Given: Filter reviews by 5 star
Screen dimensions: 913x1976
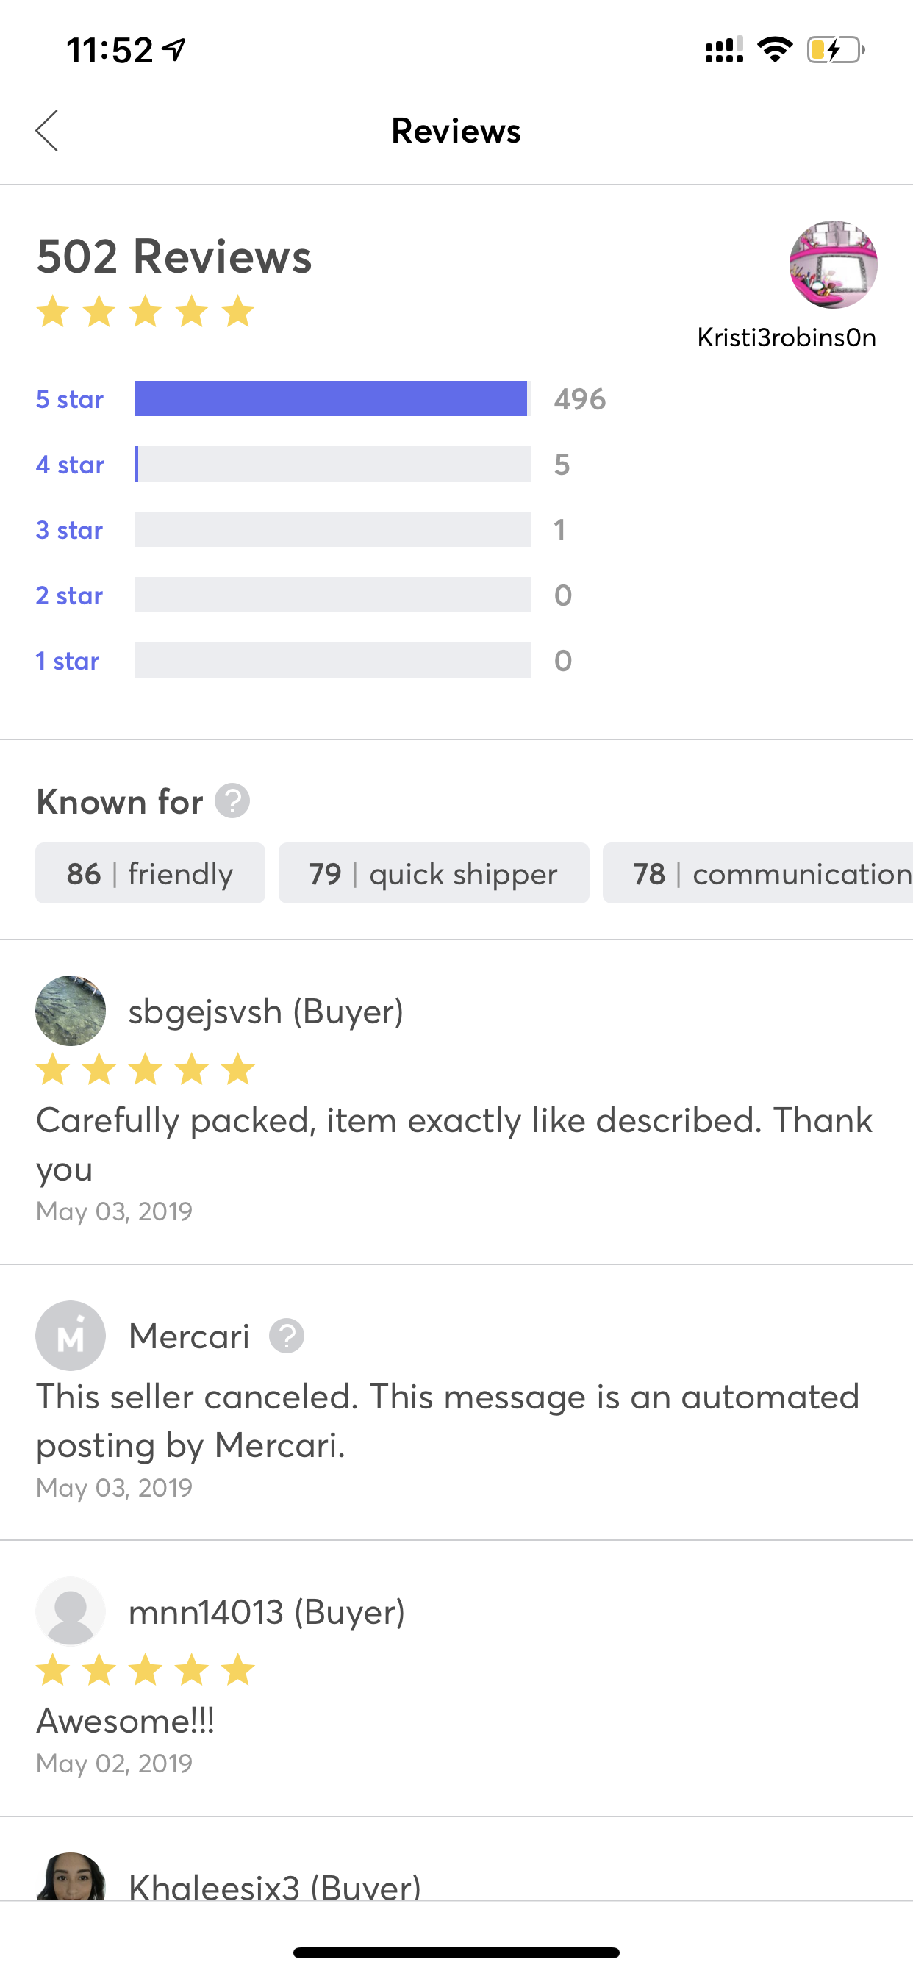Looking at the screenshot, I should [x=70, y=399].
